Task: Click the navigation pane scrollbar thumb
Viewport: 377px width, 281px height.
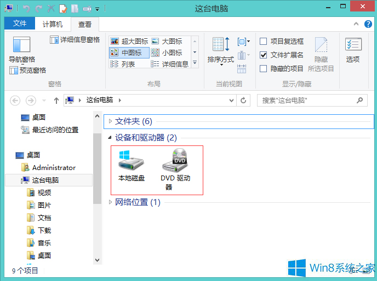Action: coord(97,168)
